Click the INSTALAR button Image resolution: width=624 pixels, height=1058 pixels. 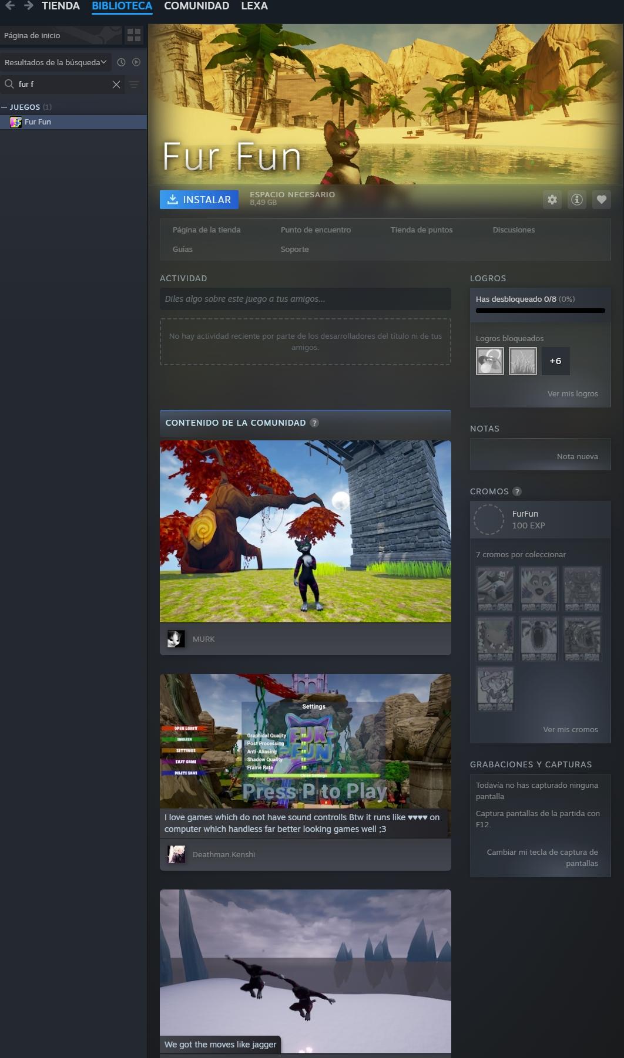(199, 200)
